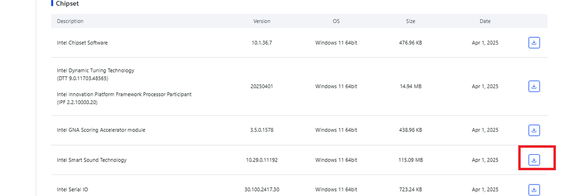Screen dimensions: 577x196
Task: Click the Size column header
Action: click(x=410, y=21)
